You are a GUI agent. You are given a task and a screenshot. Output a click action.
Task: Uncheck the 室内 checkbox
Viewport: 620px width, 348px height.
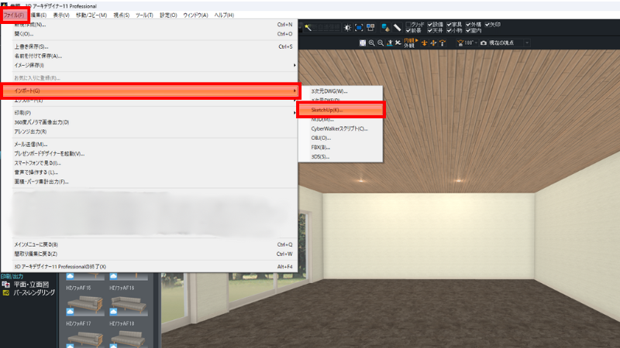[x=468, y=30]
